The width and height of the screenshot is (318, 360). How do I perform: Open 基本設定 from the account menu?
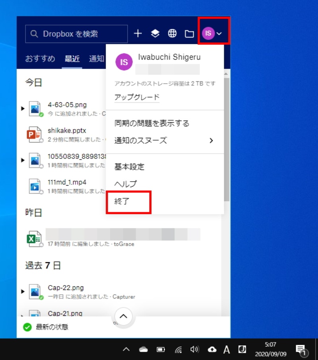click(x=129, y=167)
